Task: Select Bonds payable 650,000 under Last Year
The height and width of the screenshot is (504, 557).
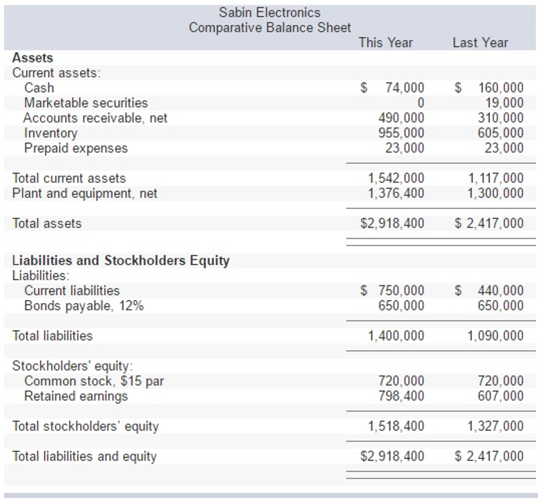Action: pyautogui.click(x=501, y=306)
